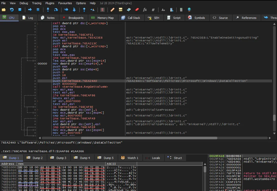The height and width of the screenshot is (191, 277).
Task: Open the Plugins menu
Action: [x=50, y=3]
